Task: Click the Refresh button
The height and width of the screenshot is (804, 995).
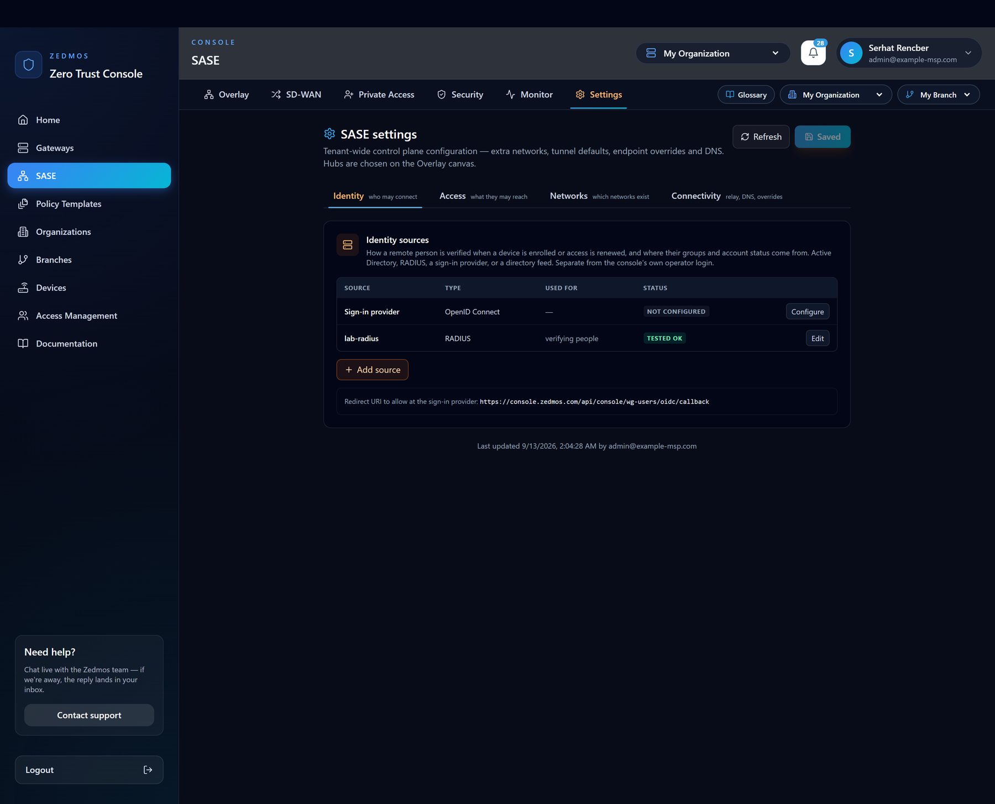Action: tap(761, 136)
